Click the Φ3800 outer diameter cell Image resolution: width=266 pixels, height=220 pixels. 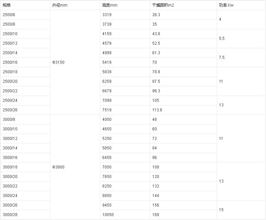point(59,167)
